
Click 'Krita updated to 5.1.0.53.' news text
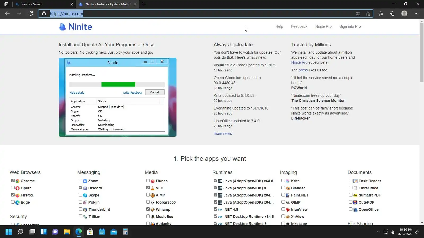pyautogui.click(x=235, y=96)
